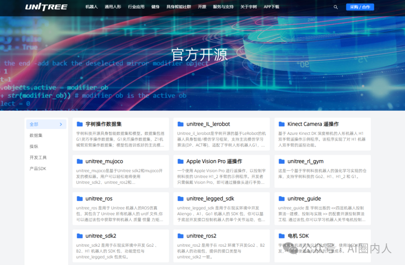The width and height of the screenshot is (405, 265).
Task: Click description starting 'unitree_ros2 是用于在 ros2'
Action: 221,251
